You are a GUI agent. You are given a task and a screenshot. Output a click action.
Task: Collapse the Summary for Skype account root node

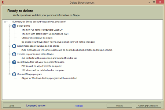[x=5, y=22]
